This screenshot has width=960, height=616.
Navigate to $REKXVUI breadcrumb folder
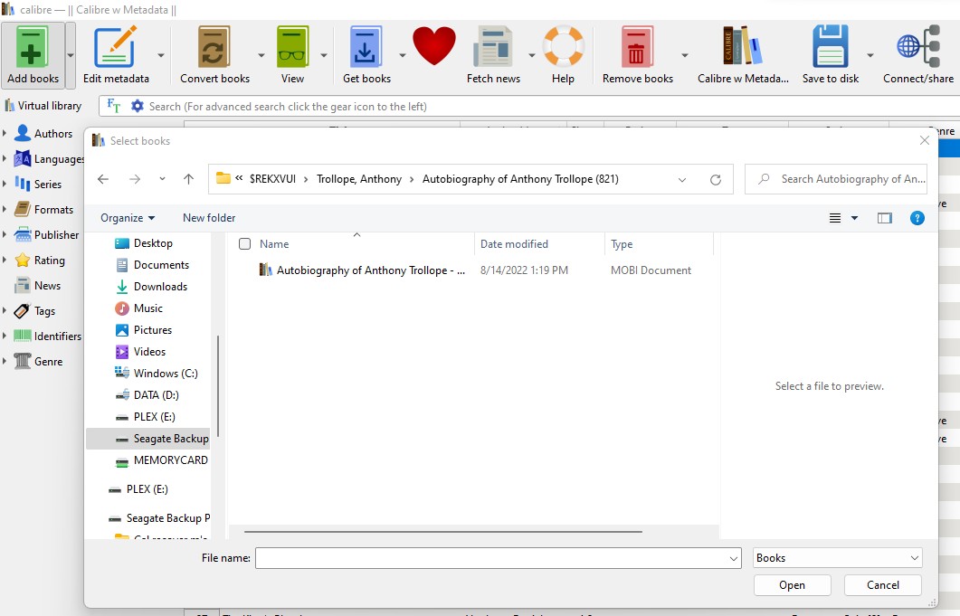[x=272, y=179]
